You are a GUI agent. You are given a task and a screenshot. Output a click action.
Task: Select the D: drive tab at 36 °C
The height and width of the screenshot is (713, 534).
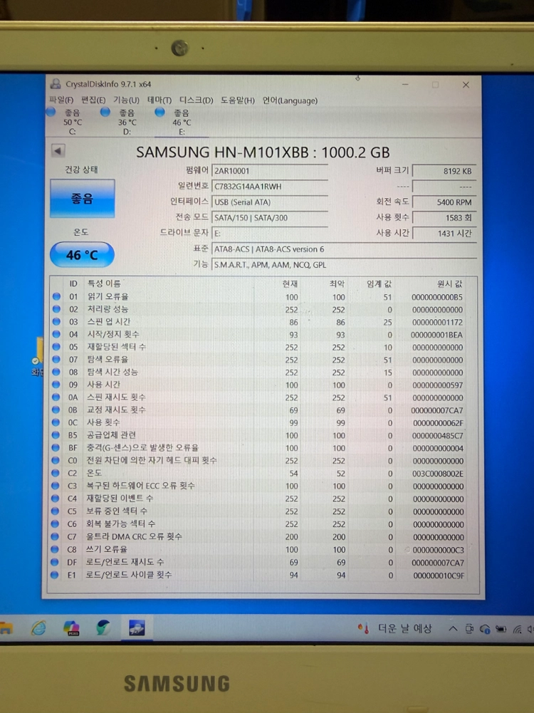tap(127, 122)
